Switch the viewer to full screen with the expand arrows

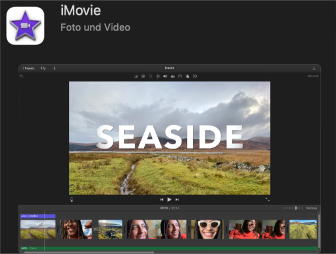tap(267, 200)
